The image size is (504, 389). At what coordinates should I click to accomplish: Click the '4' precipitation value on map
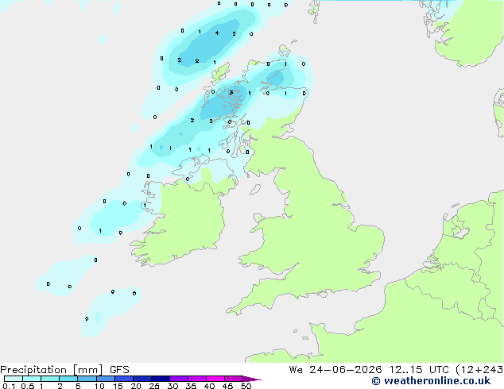pos(217,33)
